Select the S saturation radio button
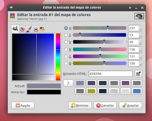The image size is (152, 121). (66, 35)
